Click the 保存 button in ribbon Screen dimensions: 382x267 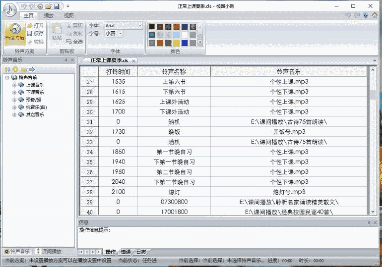coord(36,34)
